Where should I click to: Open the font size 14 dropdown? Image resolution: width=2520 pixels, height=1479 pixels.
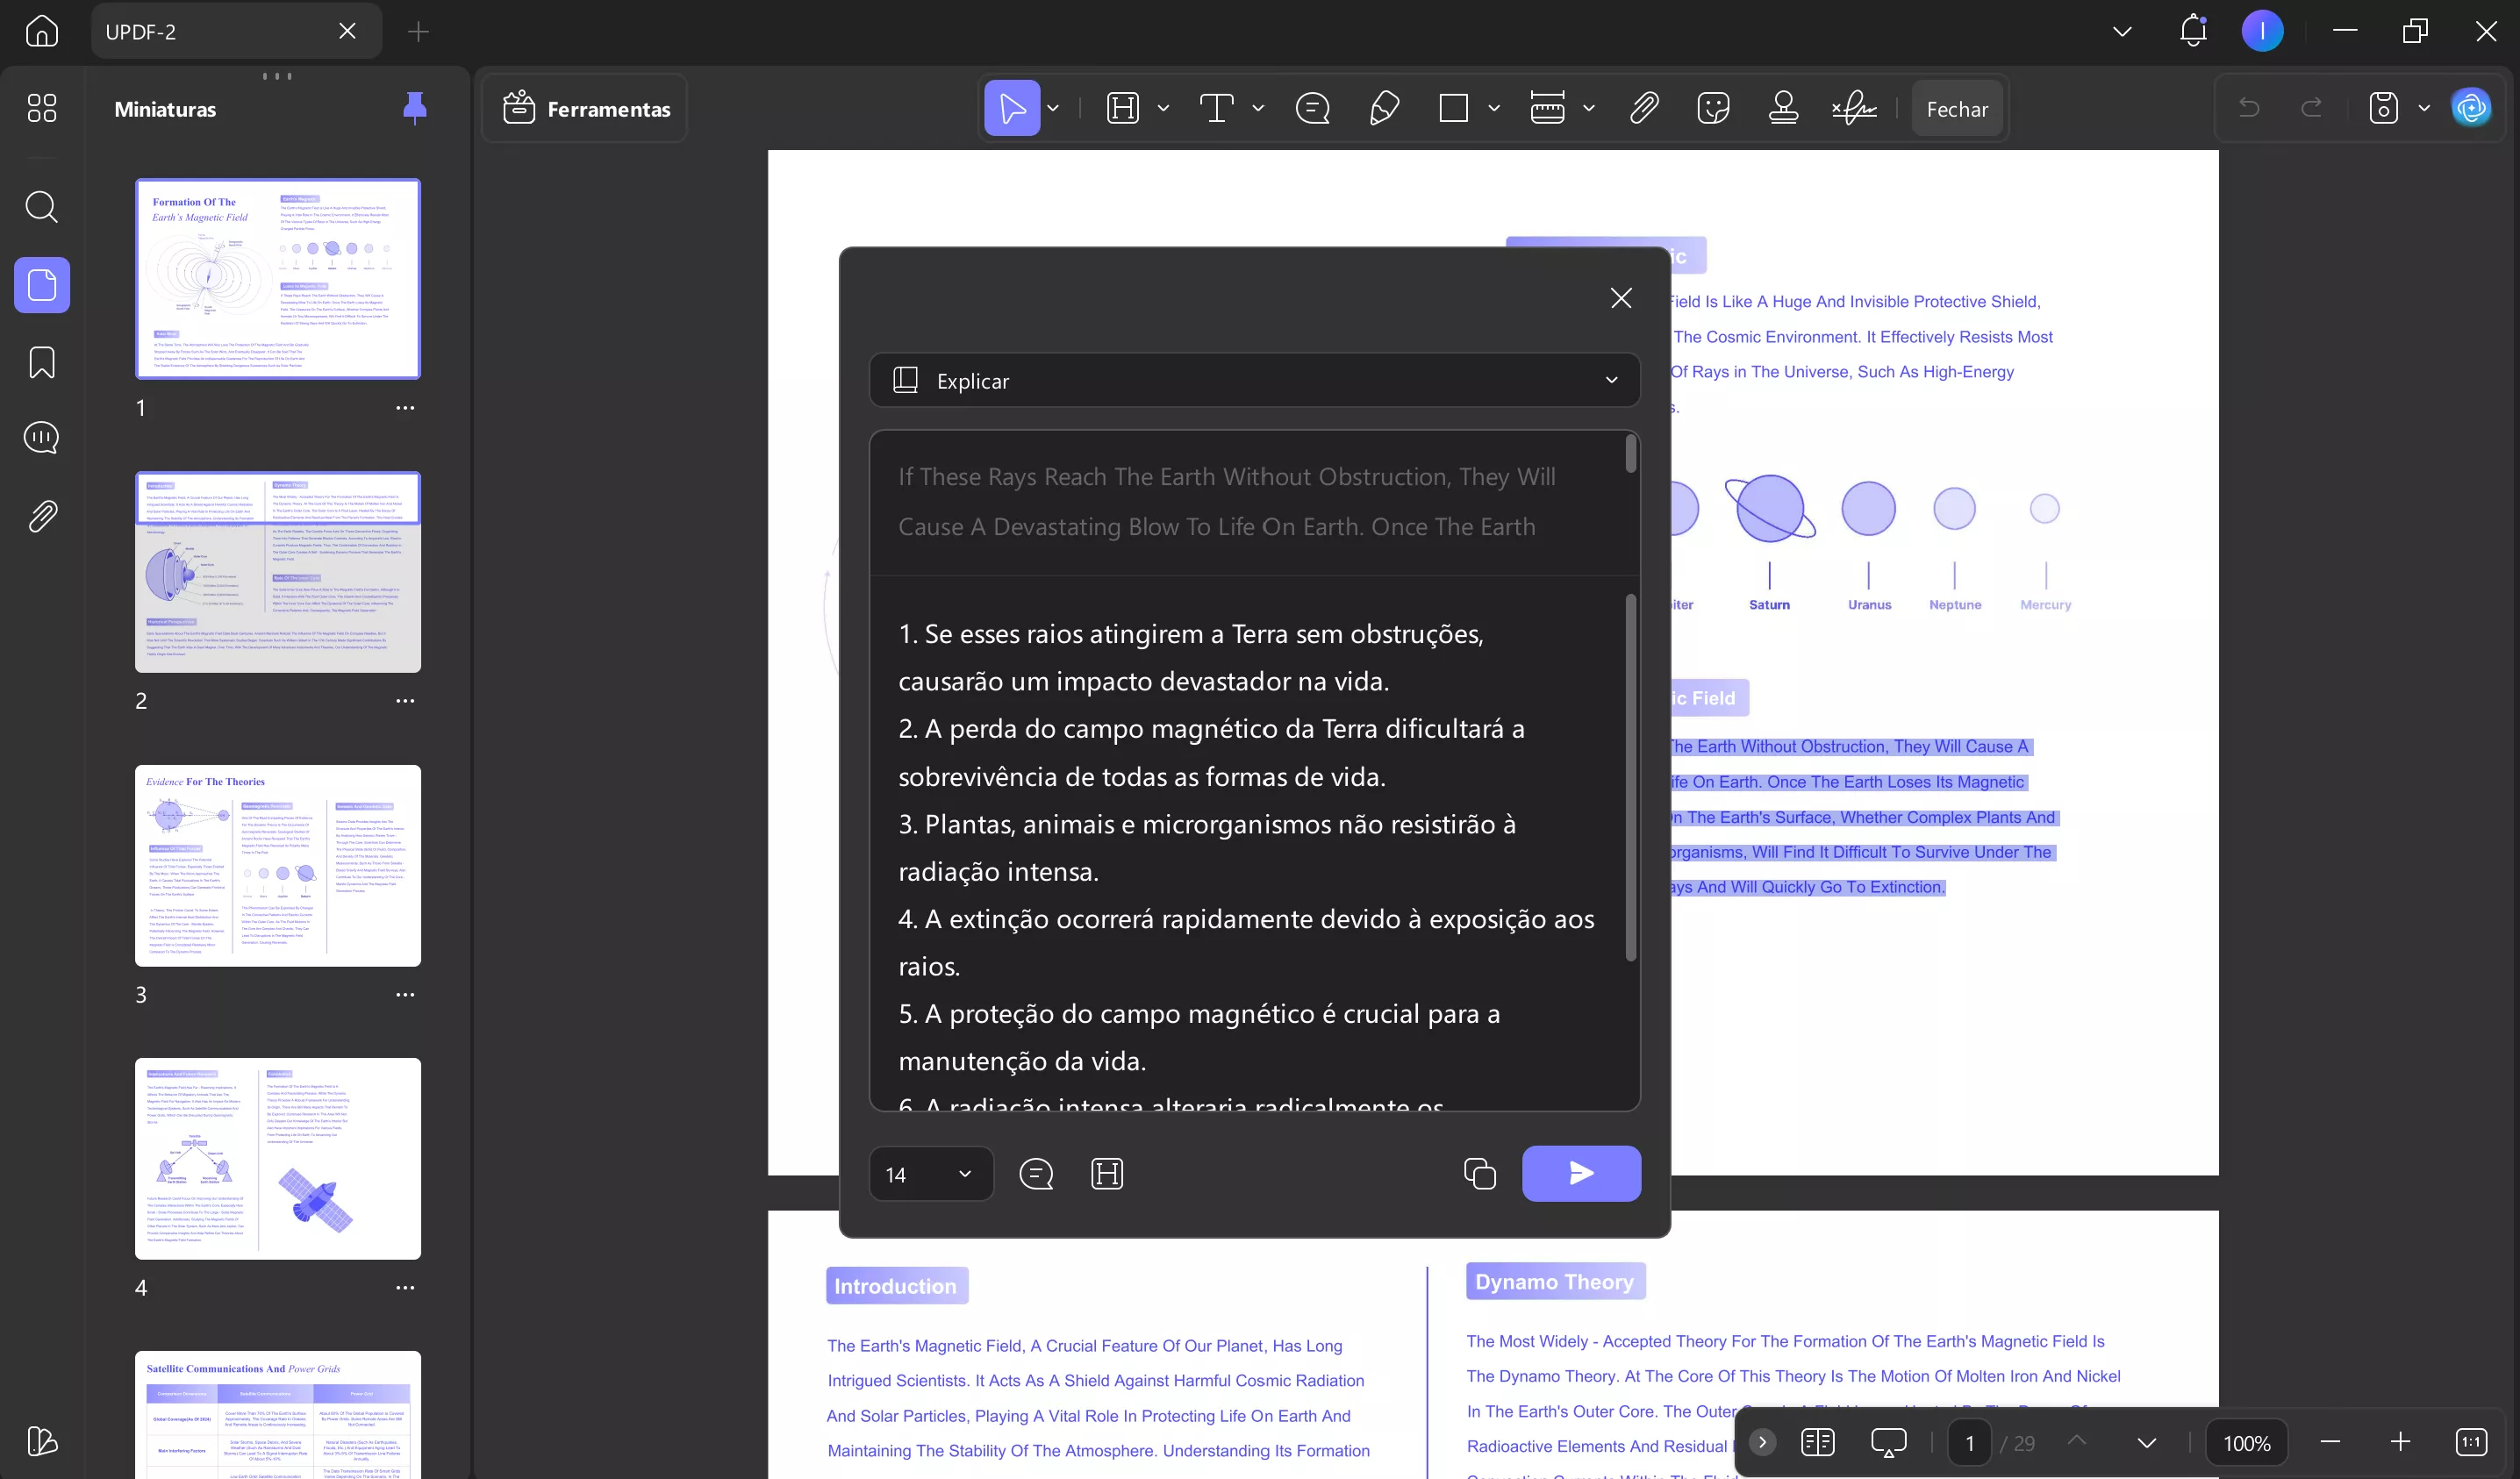click(x=930, y=1174)
